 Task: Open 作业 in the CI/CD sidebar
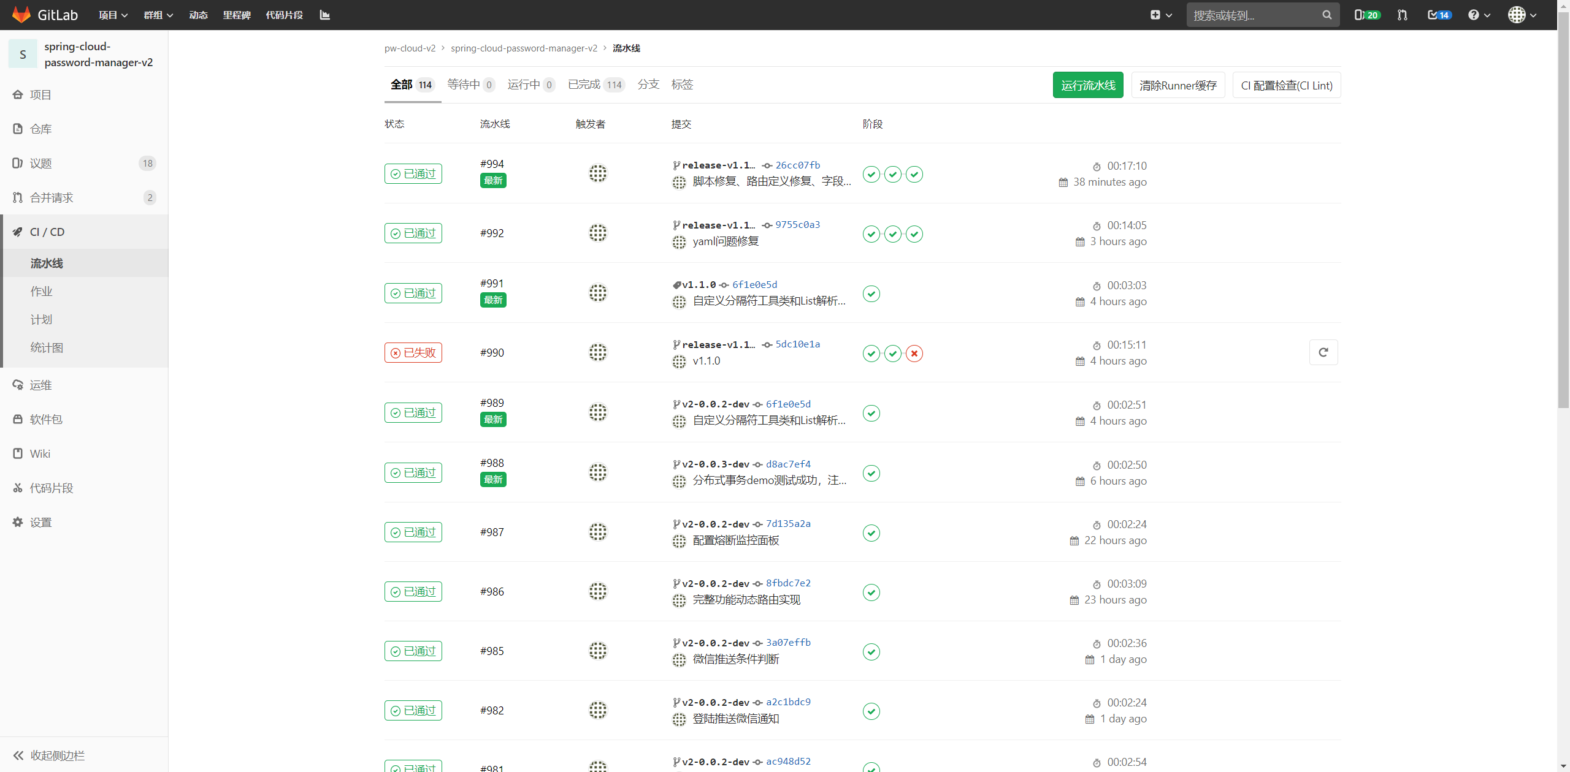42,291
